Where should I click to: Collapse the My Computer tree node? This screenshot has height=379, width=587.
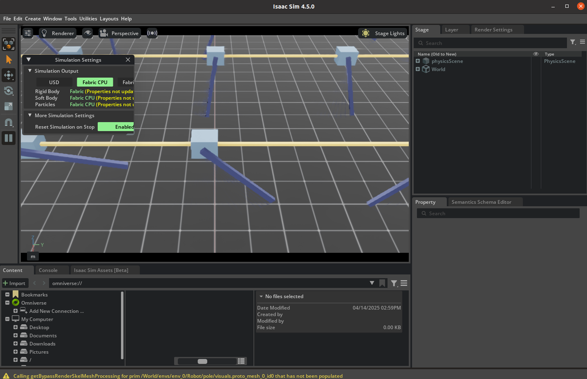pyautogui.click(x=7, y=319)
